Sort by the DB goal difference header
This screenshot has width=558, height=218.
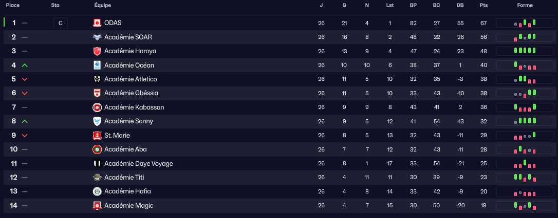(459, 5)
